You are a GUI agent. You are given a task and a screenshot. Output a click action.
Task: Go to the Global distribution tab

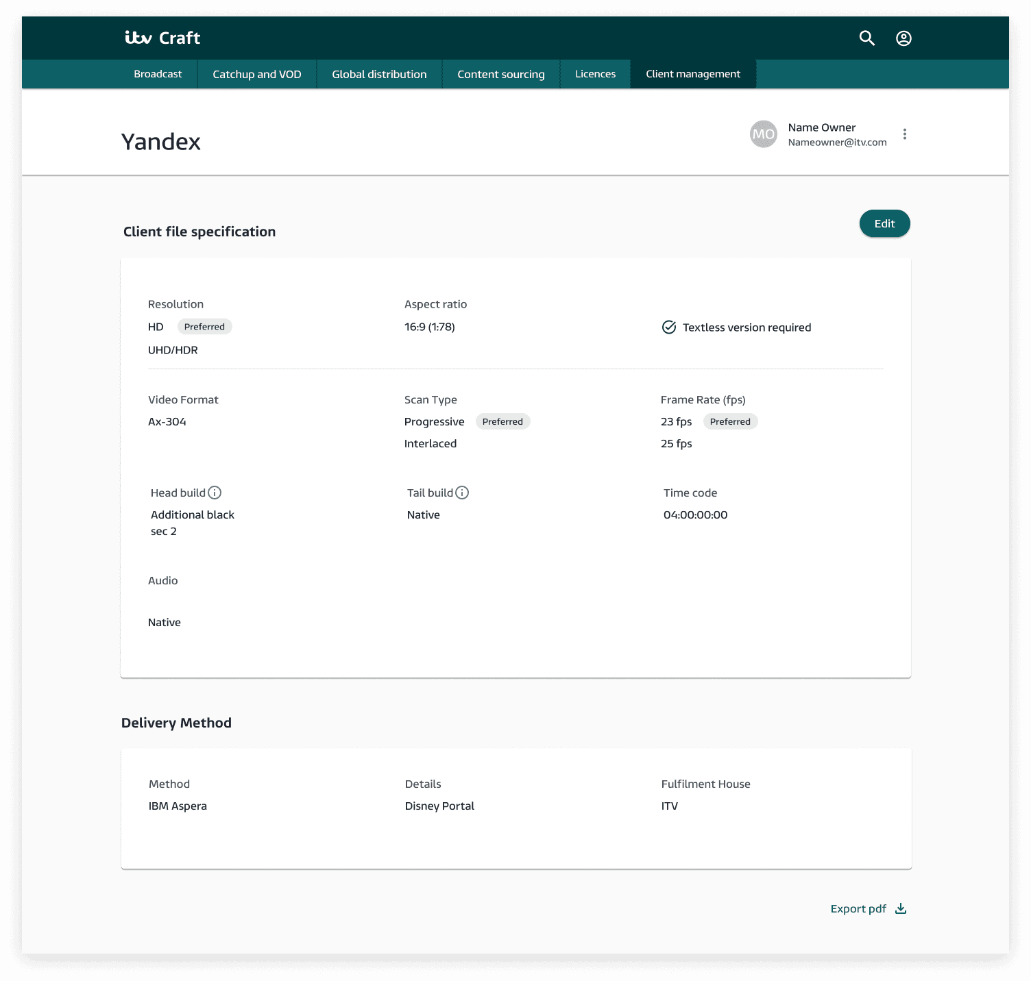pyautogui.click(x=379, y=74)
